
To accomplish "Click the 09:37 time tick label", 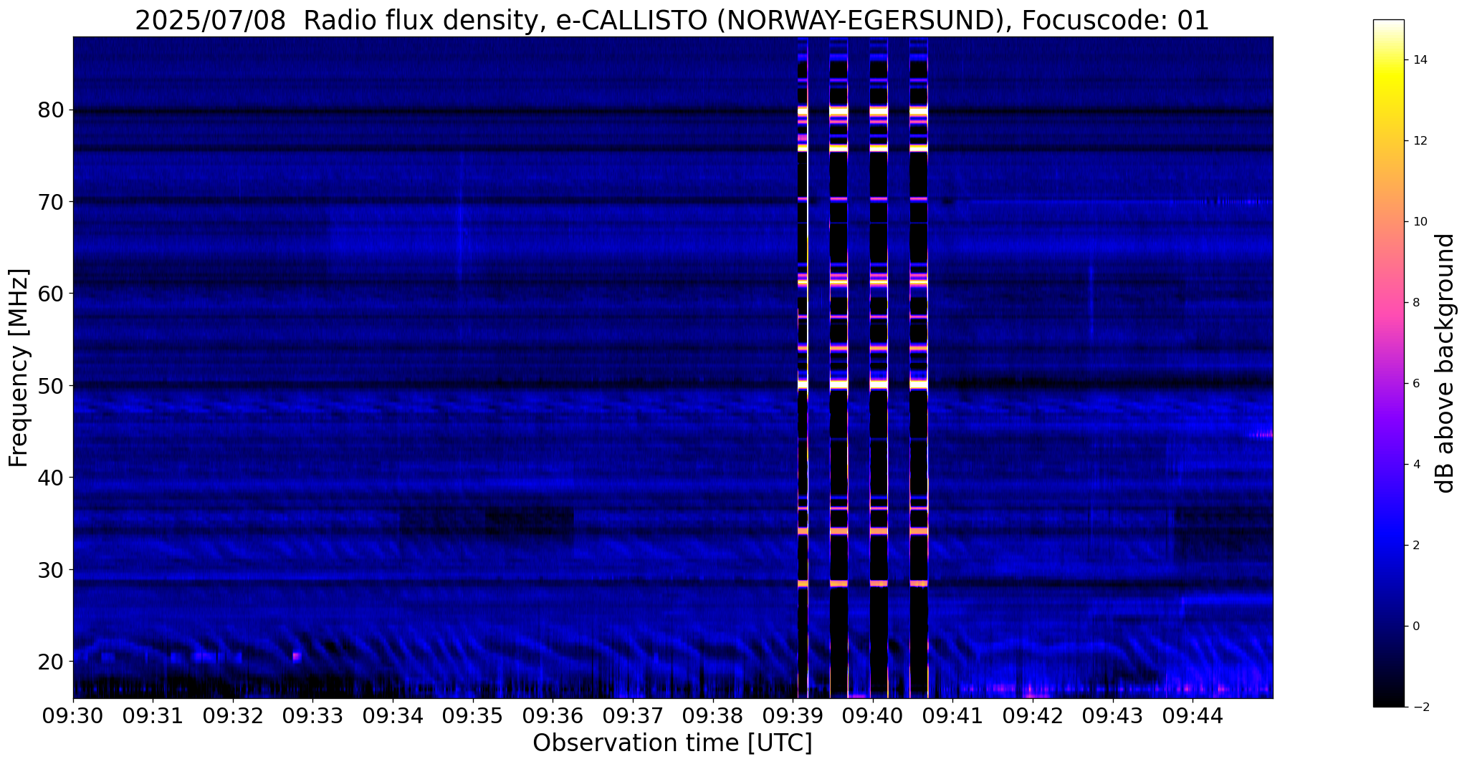I will tap(633, 716).
